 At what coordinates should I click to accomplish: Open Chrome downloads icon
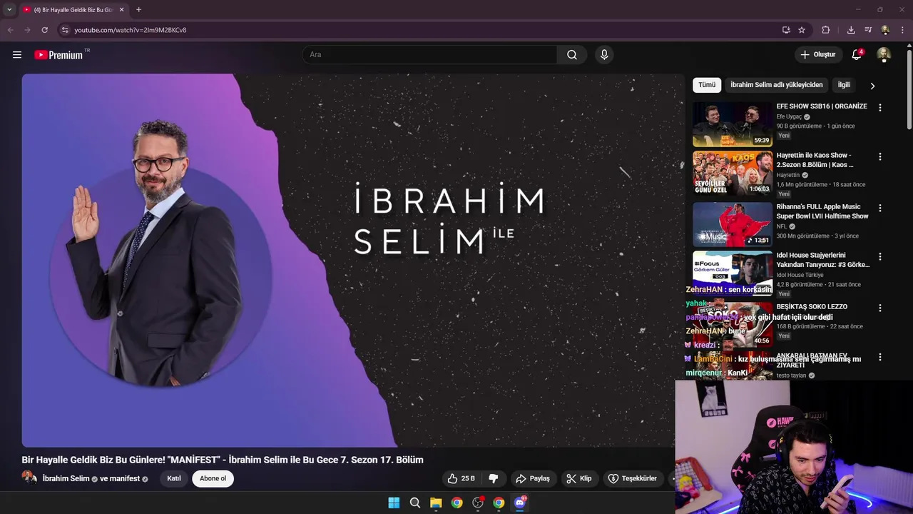pyautogui.click(x=851, y=30)
